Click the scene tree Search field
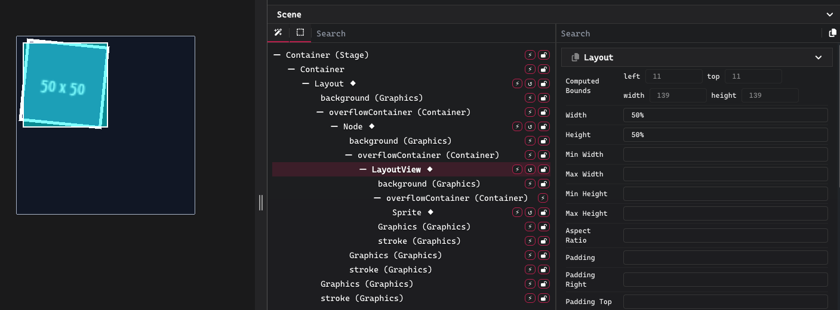 433,33
